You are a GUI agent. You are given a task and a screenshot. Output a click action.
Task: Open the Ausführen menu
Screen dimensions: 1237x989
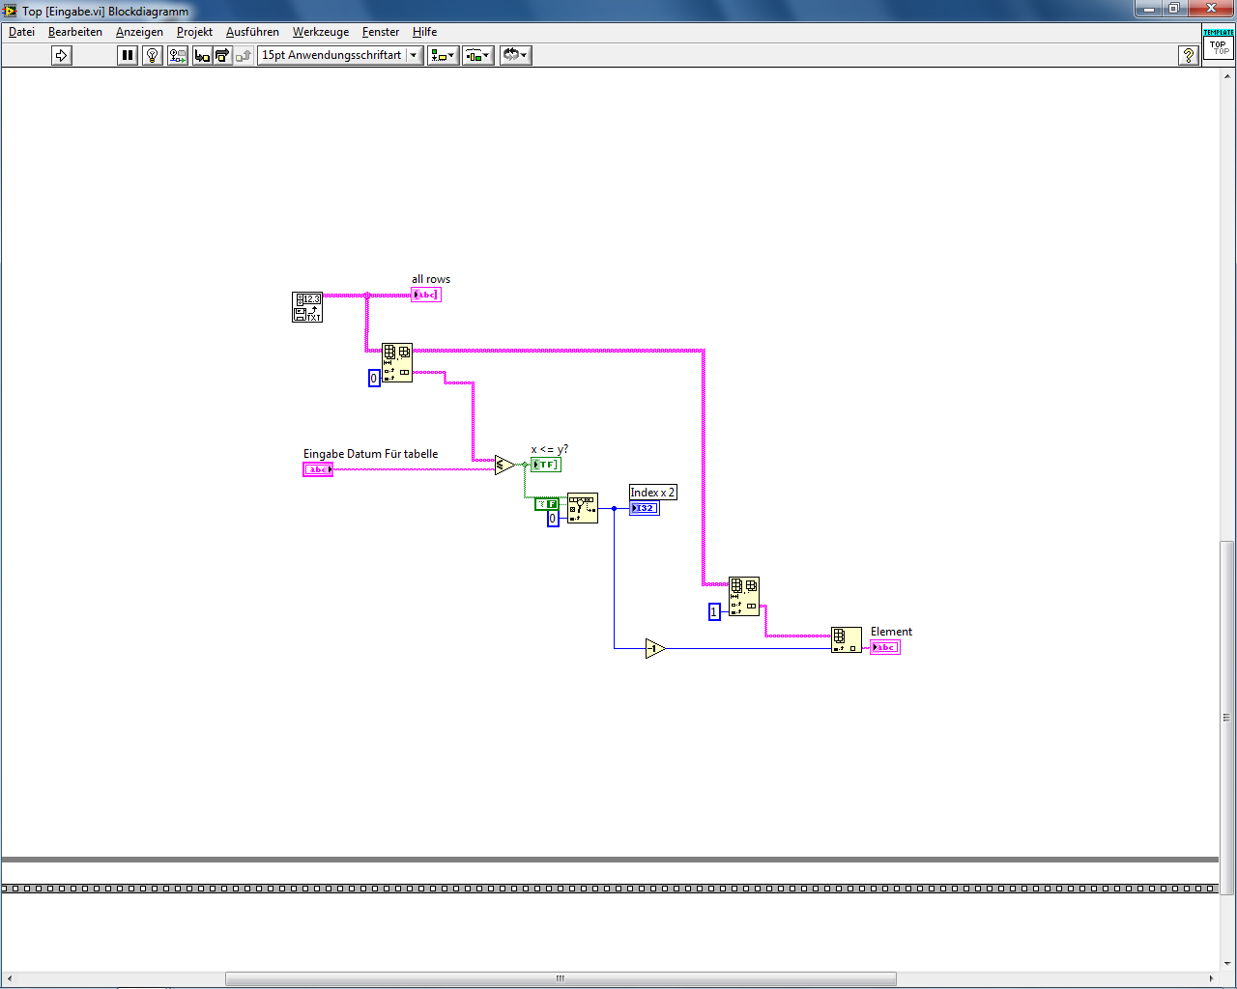252,32
